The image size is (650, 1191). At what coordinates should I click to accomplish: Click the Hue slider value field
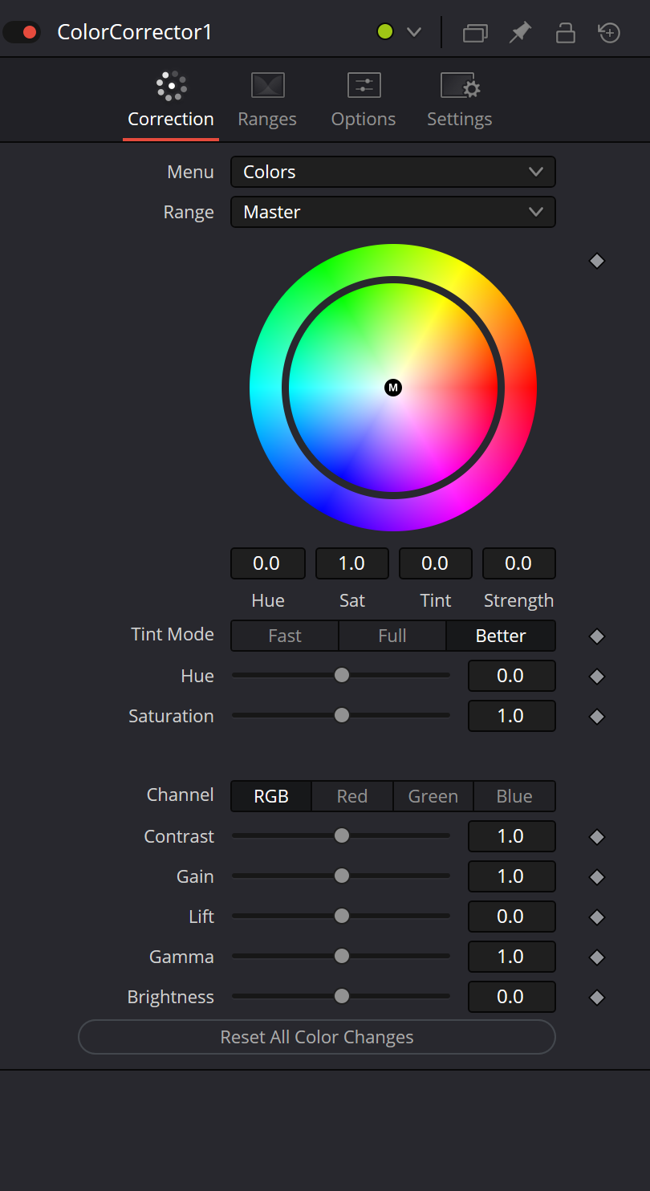coord(512,676)
